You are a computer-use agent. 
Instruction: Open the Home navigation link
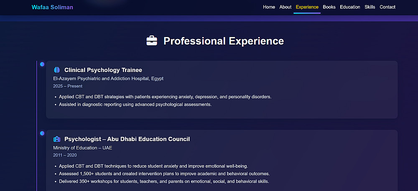[269, 7]
